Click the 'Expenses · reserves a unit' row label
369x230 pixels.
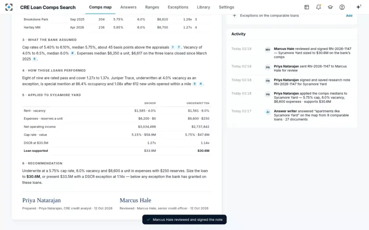pos(43,119)
